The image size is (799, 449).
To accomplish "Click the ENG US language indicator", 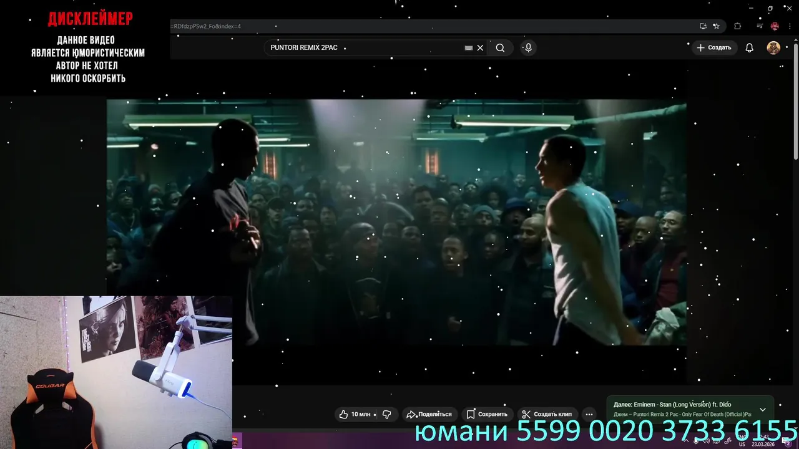I will click(742, 441).
